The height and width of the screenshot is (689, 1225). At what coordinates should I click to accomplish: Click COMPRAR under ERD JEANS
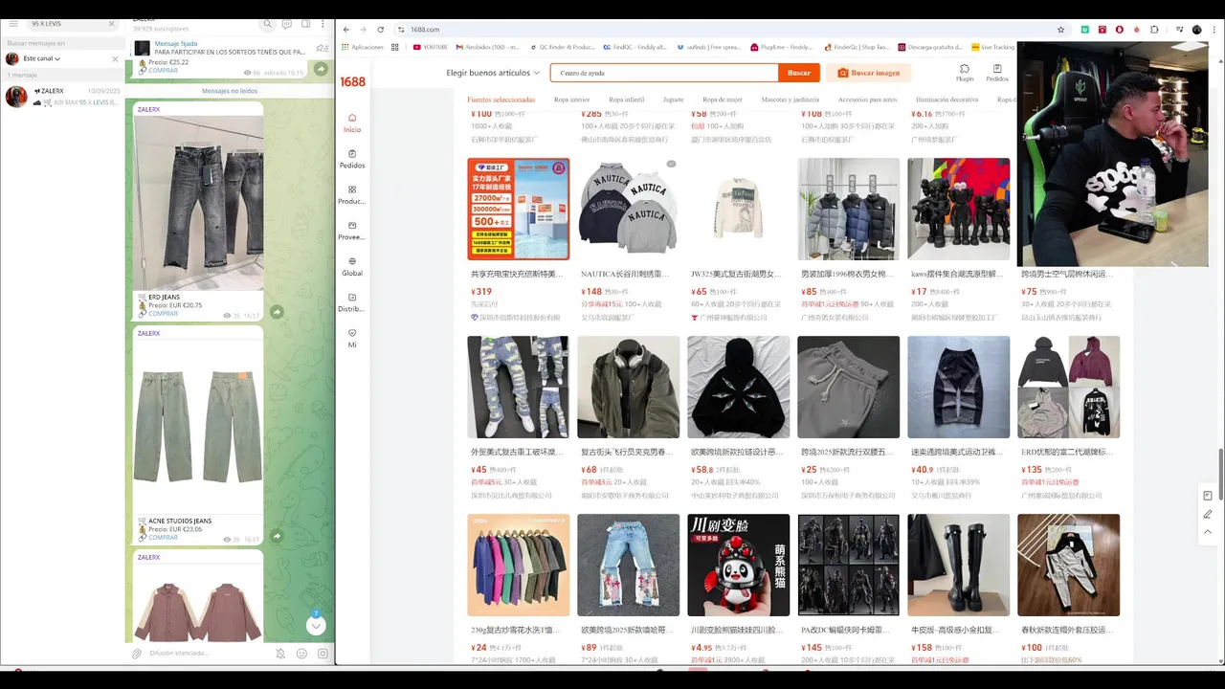pos(163,314)
